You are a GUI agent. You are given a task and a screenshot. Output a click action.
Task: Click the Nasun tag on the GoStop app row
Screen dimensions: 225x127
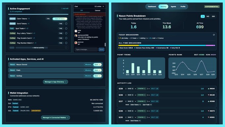tap(13, 76)
